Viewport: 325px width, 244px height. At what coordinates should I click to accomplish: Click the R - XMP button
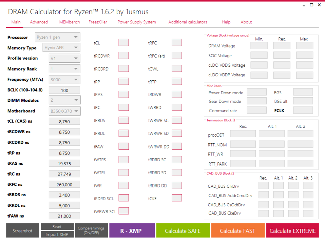[131, 231]
